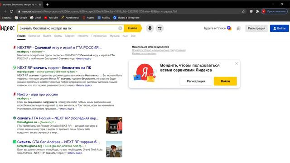Viewport: 290px width, 163px height.
Task: Open the Искать в Интернете bookmark
Action: 126,18
